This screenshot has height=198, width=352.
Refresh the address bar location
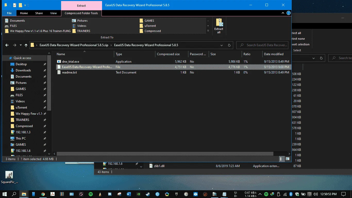pos(229,45)
